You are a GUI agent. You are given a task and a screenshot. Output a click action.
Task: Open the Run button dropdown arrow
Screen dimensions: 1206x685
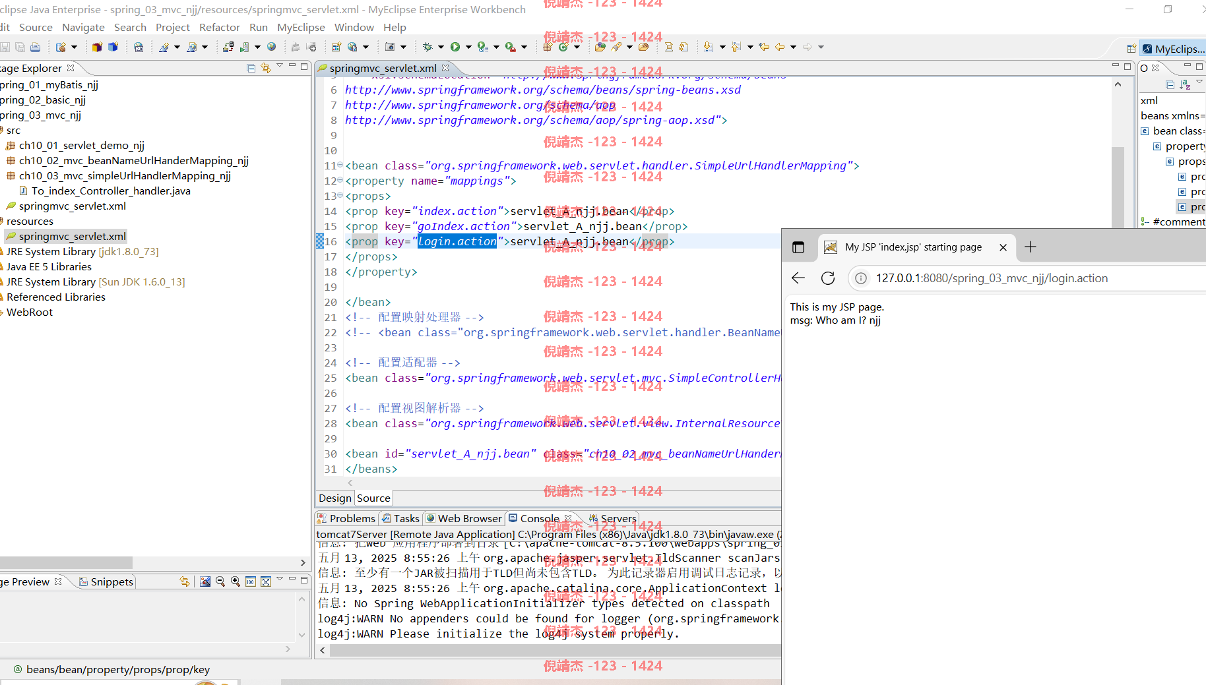click(x=469, y=47)
